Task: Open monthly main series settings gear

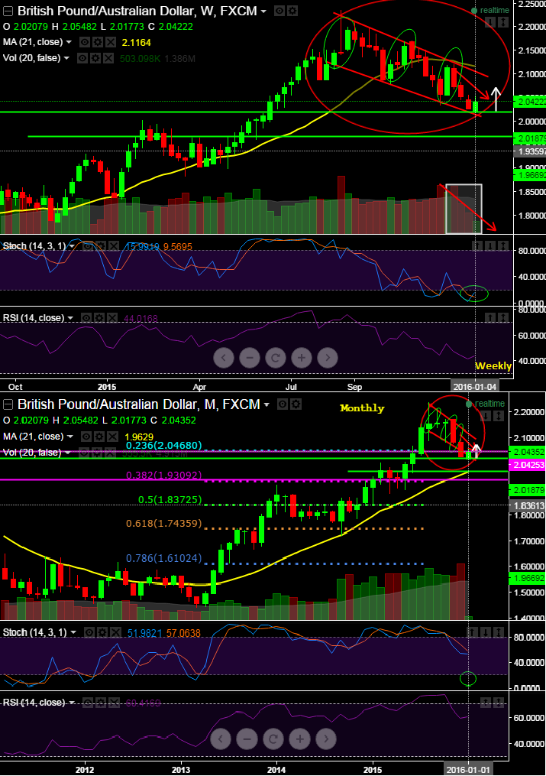Action: point(296,404)
